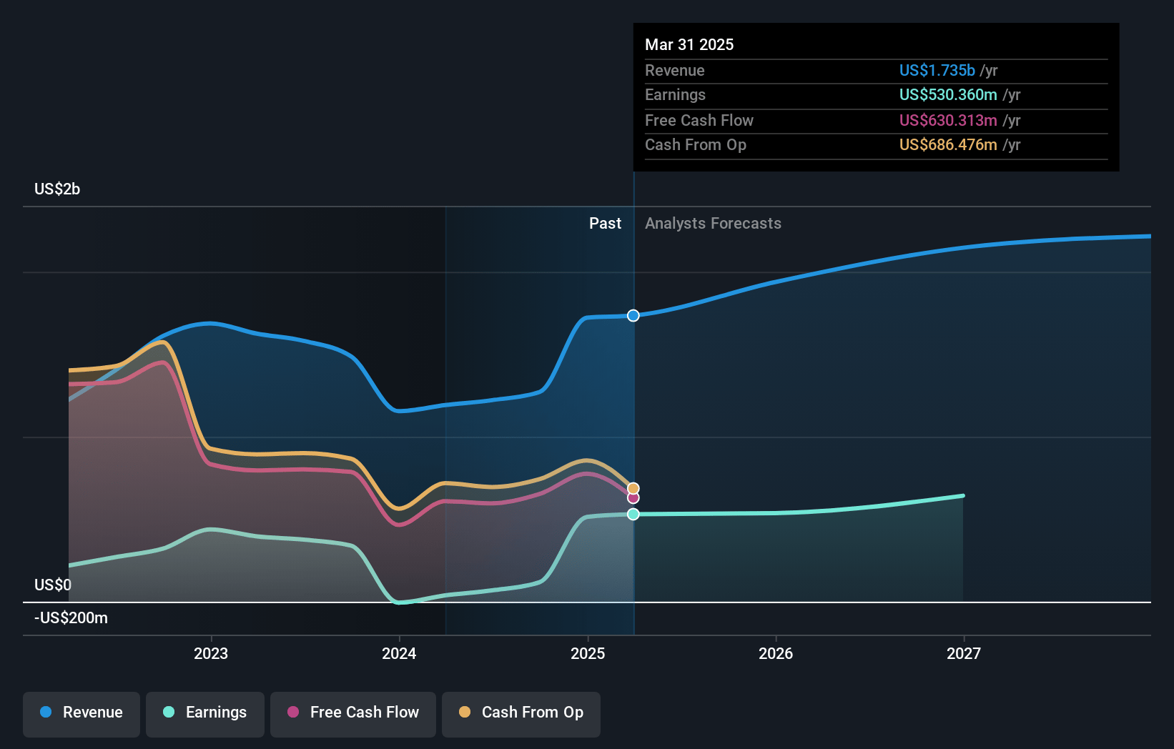Click the Free Cash Flow label in tooltip
Screen dimensions: 1174x749
tap(699, 120)
